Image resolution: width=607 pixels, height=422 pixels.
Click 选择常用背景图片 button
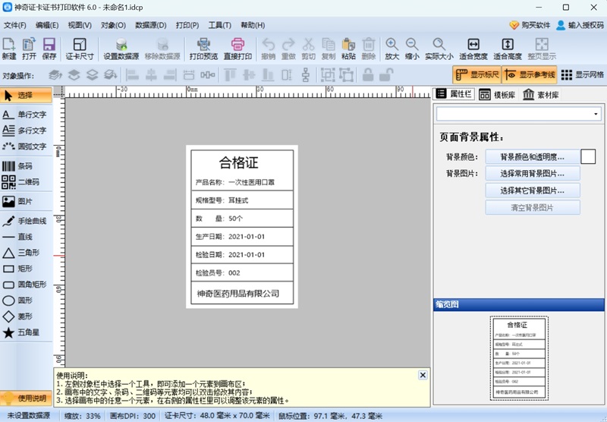tap(532, 174)
